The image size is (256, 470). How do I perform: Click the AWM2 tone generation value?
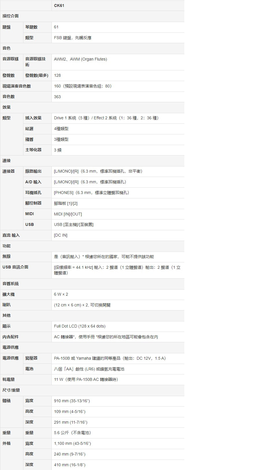pyautogui.click(x=80, y=59)
